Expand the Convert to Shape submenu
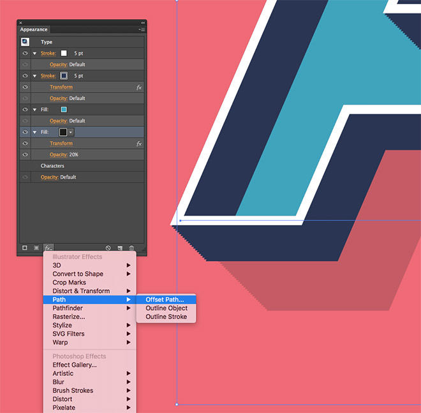 tap(90, 274)
